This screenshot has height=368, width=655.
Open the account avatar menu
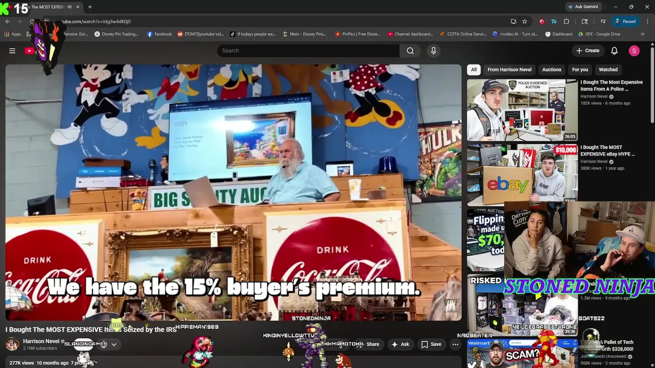[x=634, y=51]
